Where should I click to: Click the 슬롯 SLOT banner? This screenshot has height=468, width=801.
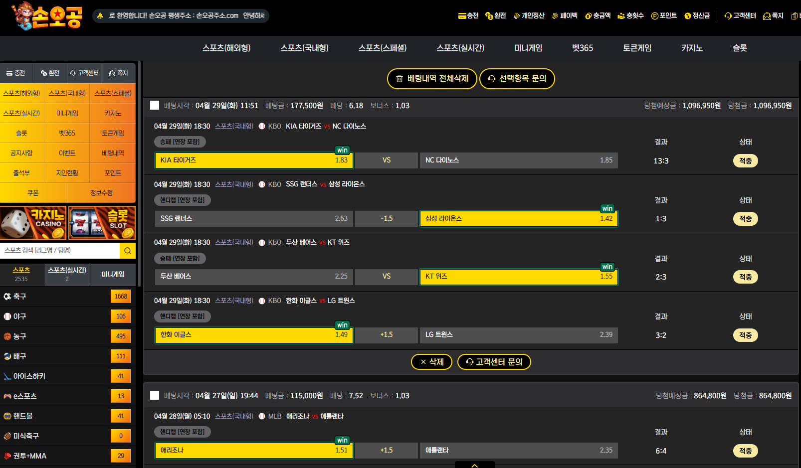pyautogui.click(x=102, y=223)
